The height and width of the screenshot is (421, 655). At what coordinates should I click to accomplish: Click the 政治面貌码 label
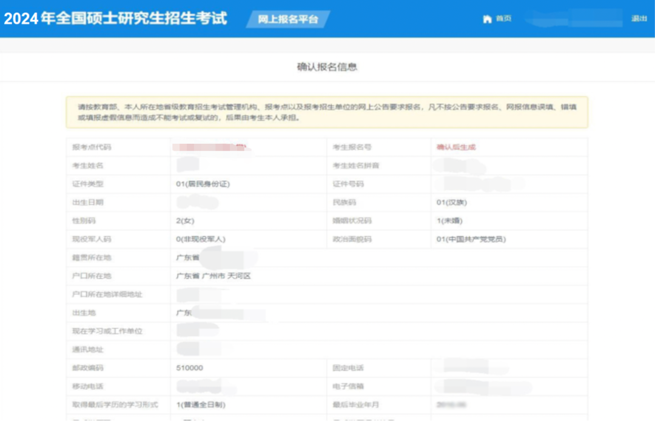pyautogui.click(x=352, y=239)
